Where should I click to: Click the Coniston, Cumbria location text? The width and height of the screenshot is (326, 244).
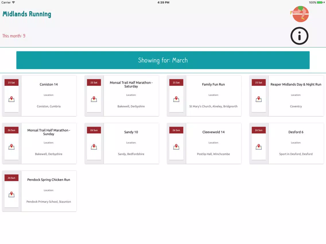49,107
